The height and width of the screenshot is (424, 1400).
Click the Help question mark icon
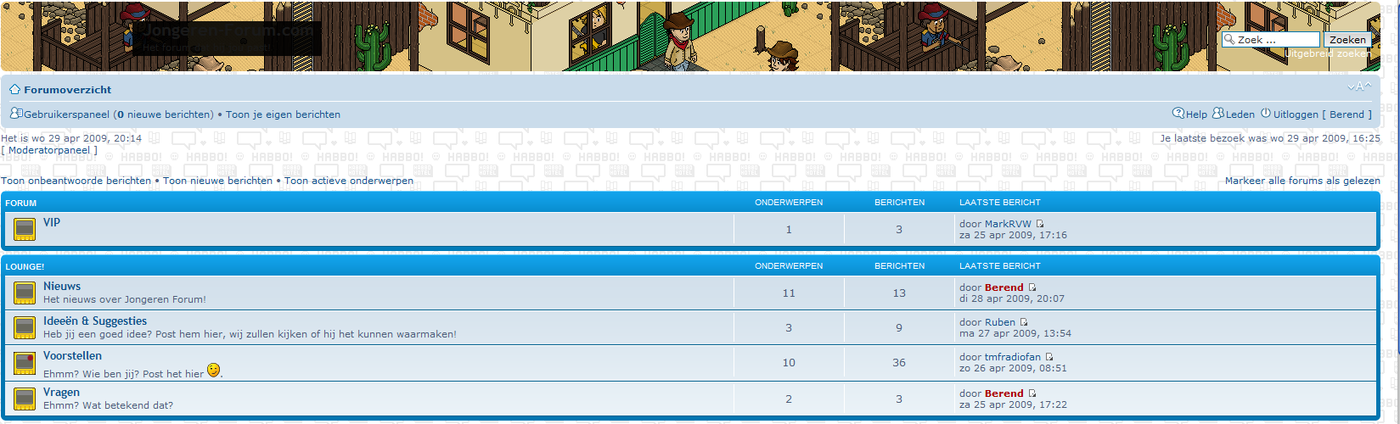tap(1178, 113)
